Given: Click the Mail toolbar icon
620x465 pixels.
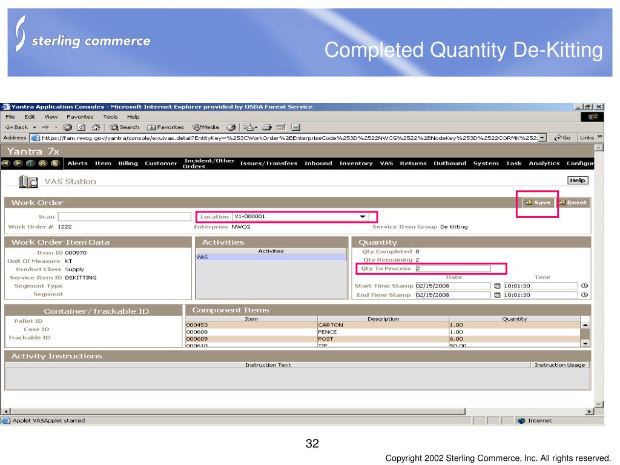Looking at the screenshot, I should click(248, 127).
